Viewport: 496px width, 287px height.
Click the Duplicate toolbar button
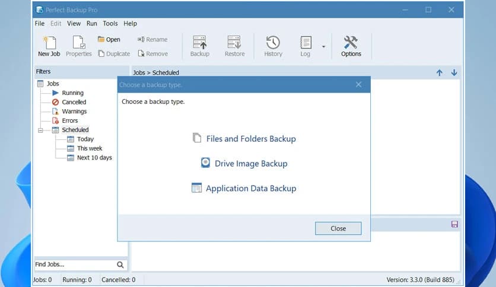(x=114, y=53)
